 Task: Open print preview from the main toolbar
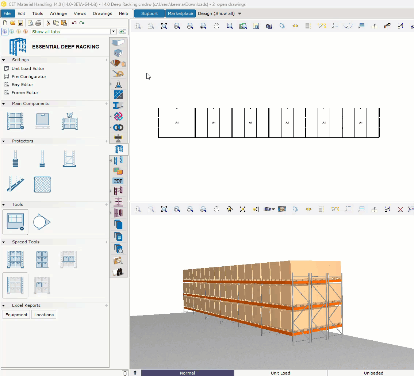click(30, 23)
